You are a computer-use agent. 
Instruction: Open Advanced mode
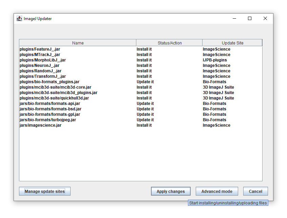click(217, 191)
